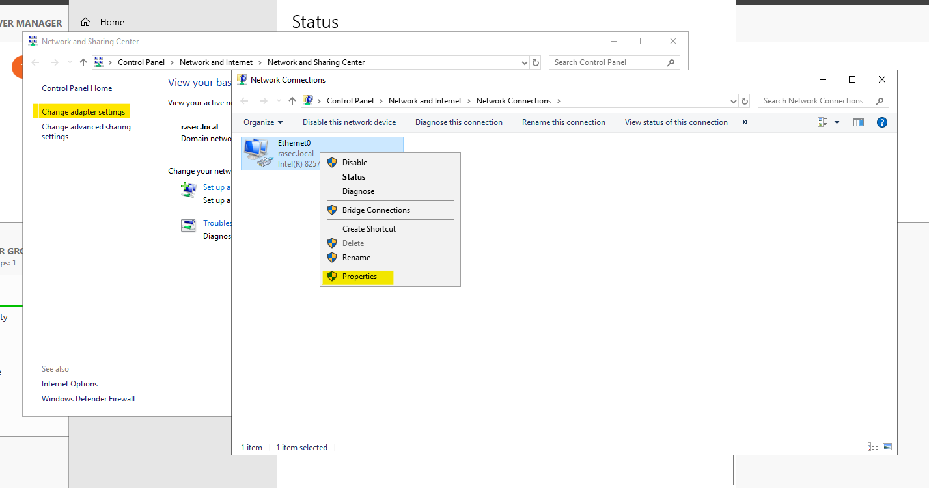Image resolution: width=929 pixels, height=488 pixels.
Task: Toggle the preview pane icon
Action: [859, 122]
